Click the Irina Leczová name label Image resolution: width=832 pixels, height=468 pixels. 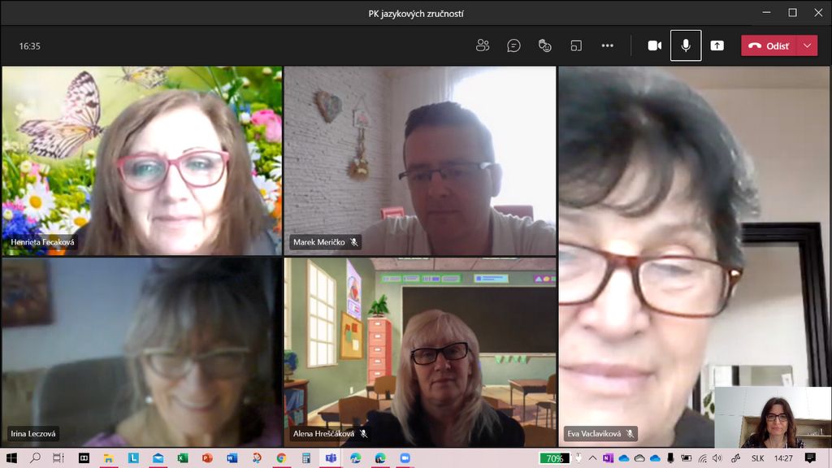[32, 434]
